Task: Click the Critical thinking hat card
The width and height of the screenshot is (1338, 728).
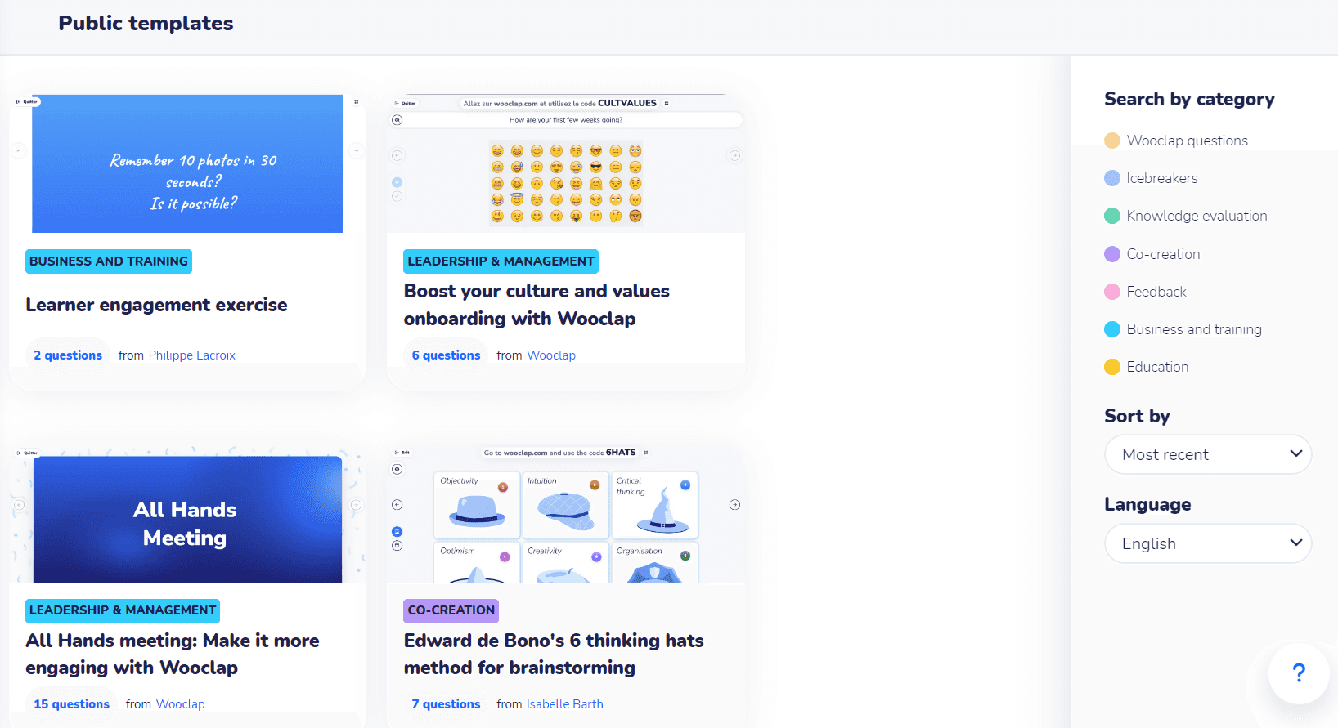Action: [655, 505]
